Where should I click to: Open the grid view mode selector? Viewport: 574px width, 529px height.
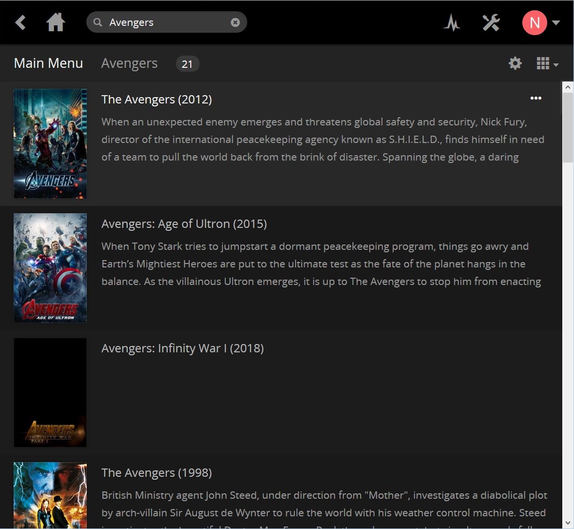pos(547,64)
